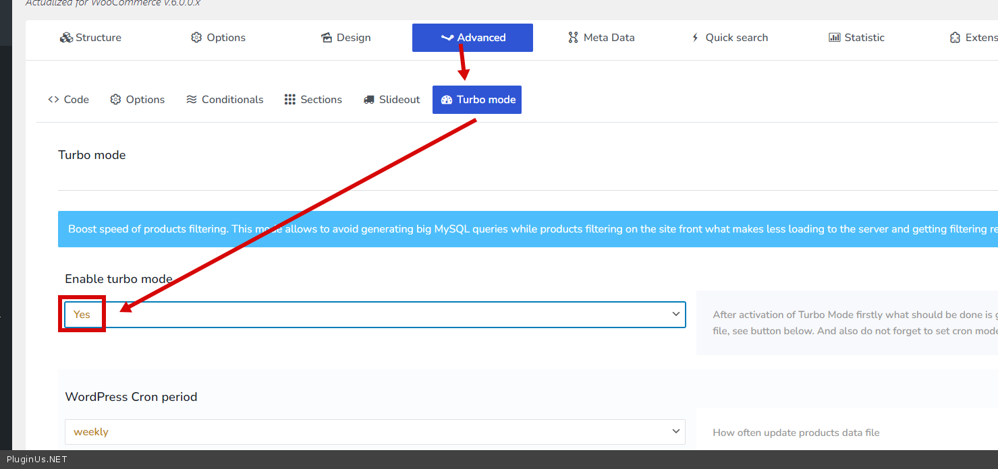Open the WordPress Cron period dropdown
Screen dimensions: 998x469
[375, 432]
